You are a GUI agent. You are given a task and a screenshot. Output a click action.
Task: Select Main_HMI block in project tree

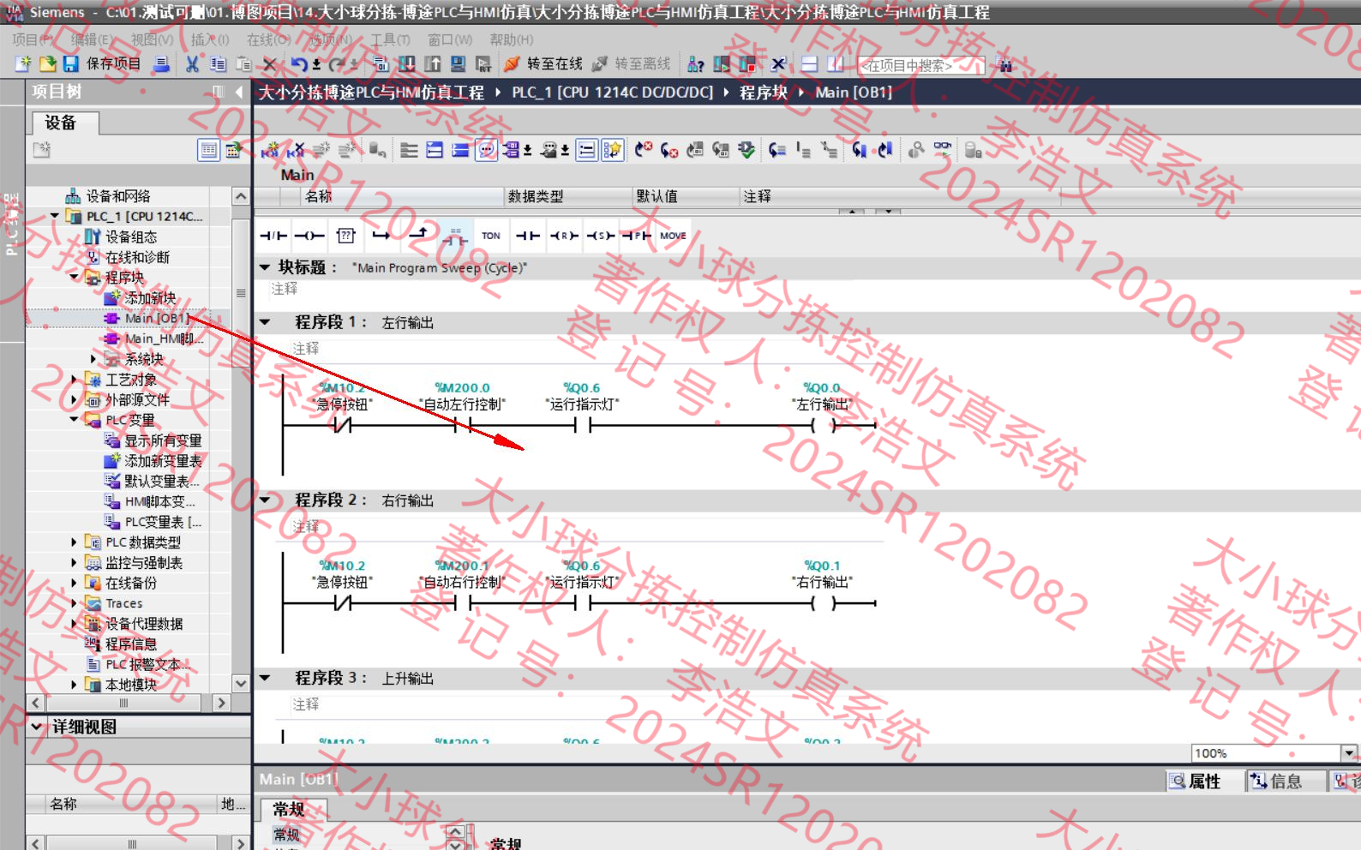[x=154, y=338]
